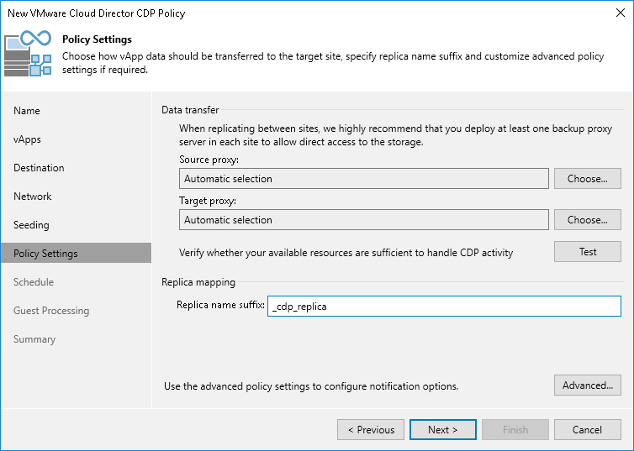Click the Source proxy field
Image resolution: width=634 pixels, height=451 pixels.
[364, 178]
